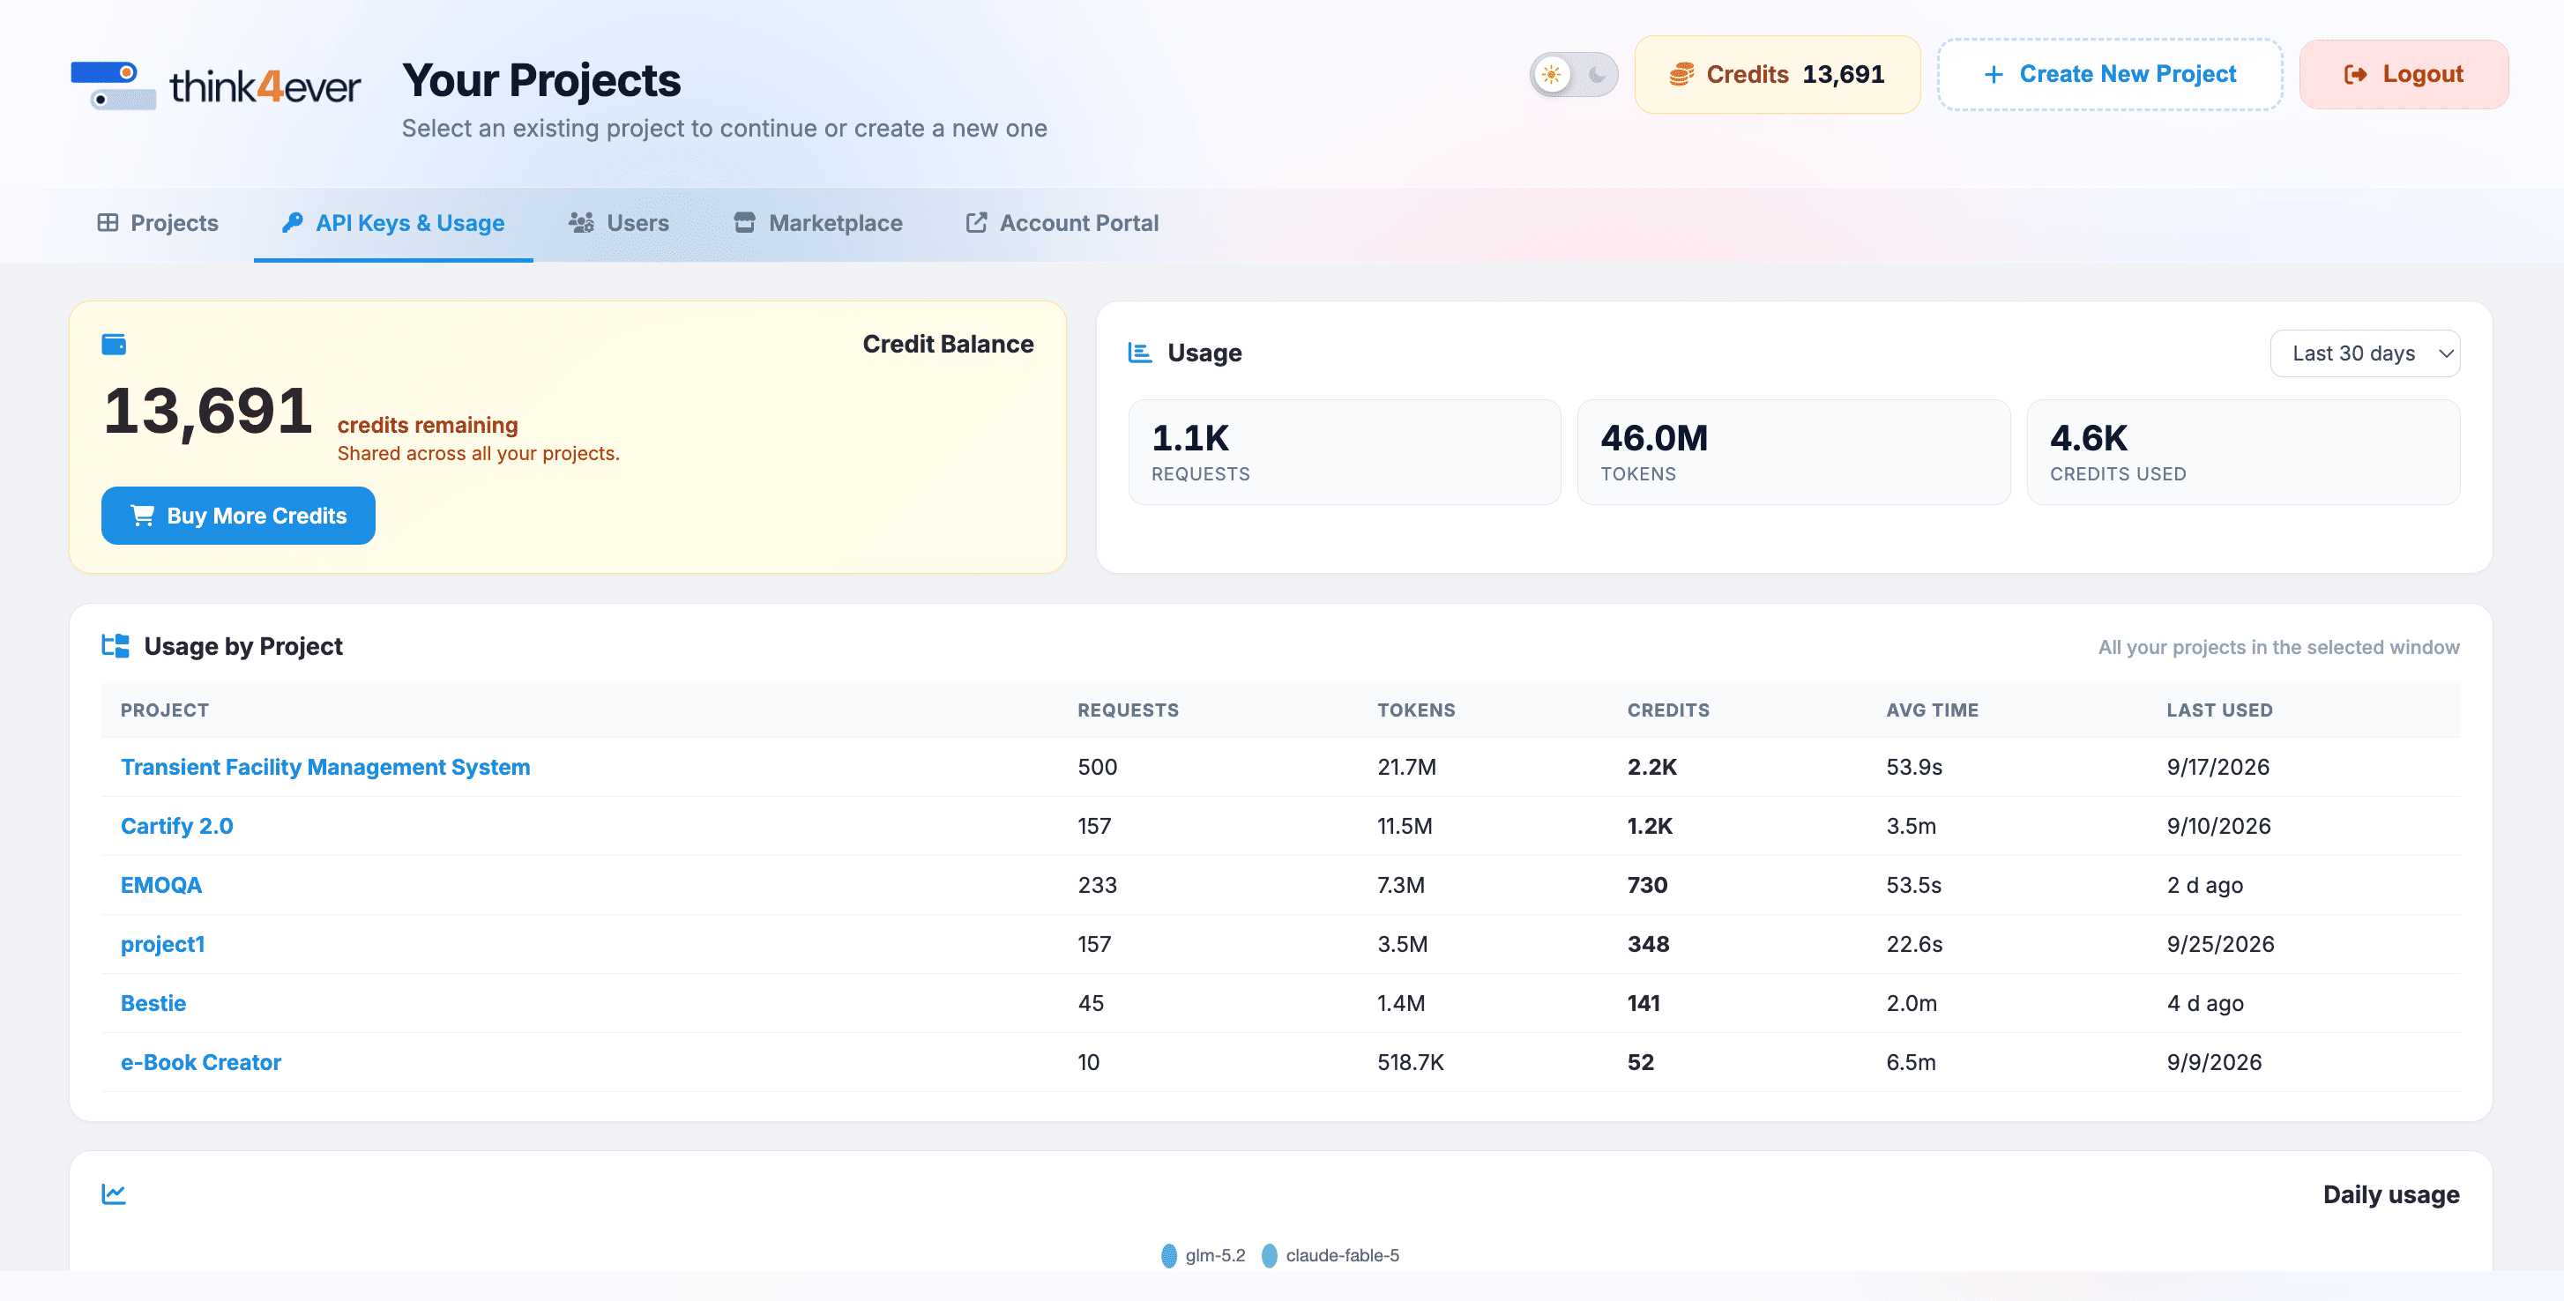Click the Usage chart icon
The image size is (2564, 1301).
pyautogui.click(x=1140, y=353)
